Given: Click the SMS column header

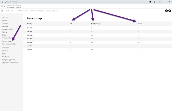Looking at the screenshot, I should (71, 24).
